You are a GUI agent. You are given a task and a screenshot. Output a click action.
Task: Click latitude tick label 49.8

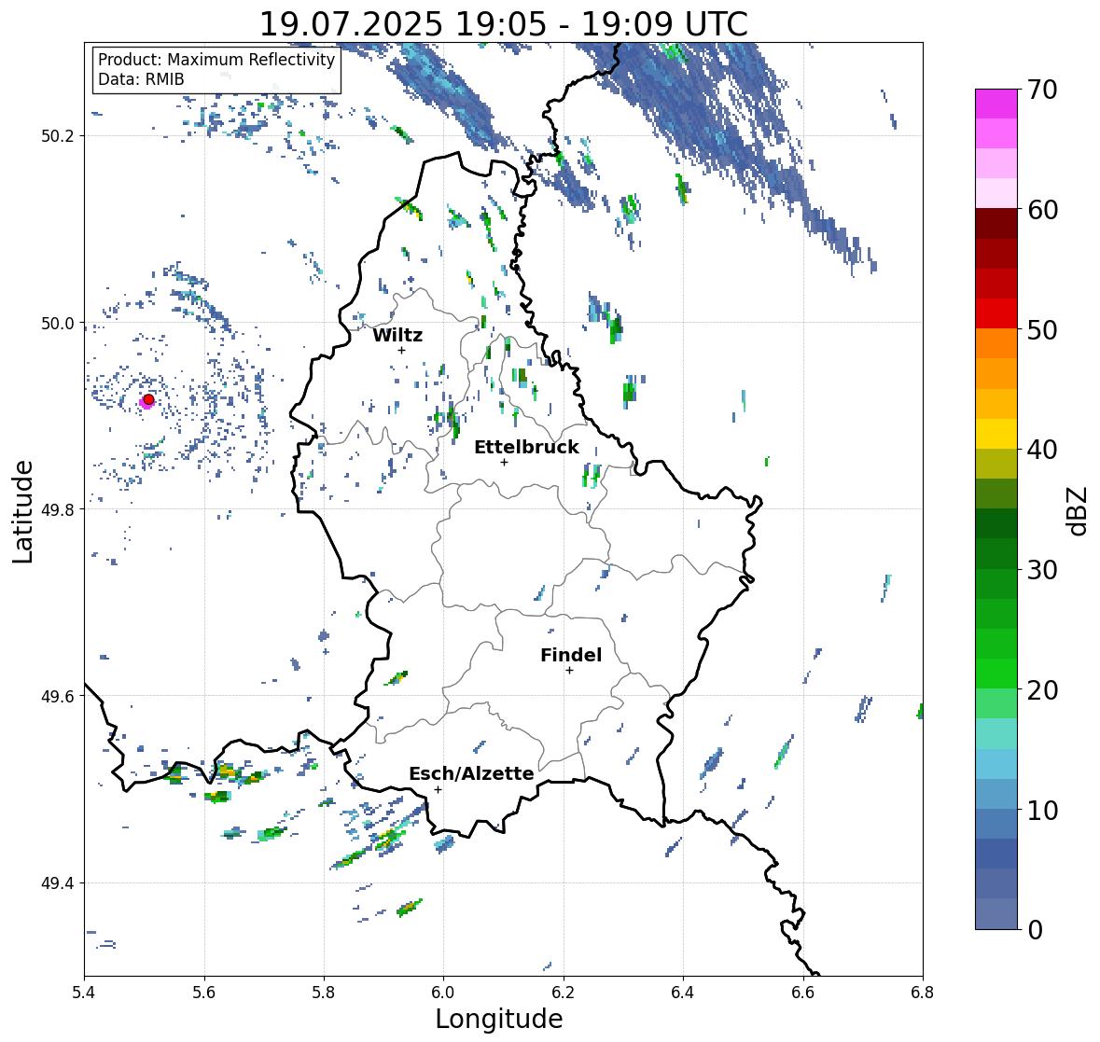pos(58,509)
